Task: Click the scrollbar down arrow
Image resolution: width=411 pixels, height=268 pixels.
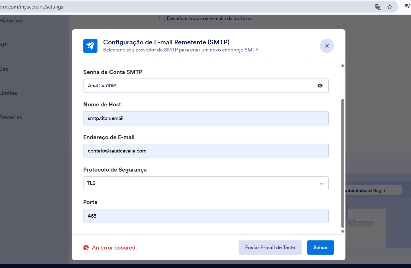Action: [342, 232]
